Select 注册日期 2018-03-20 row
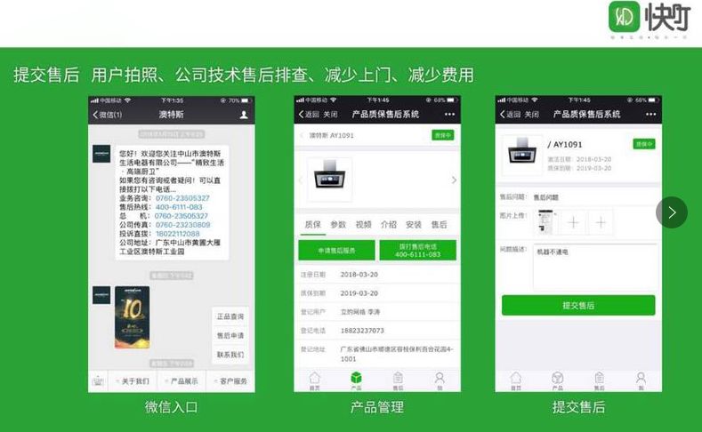 coord(377,275)
